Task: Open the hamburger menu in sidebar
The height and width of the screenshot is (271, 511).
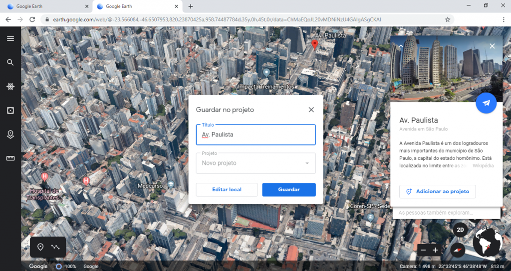Action: pos(10,38)
